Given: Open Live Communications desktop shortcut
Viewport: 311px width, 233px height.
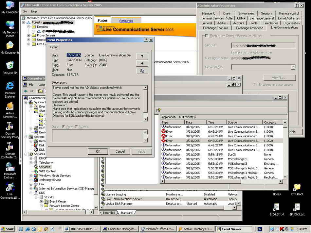Looking at the screenshot, I should (10, 191).
